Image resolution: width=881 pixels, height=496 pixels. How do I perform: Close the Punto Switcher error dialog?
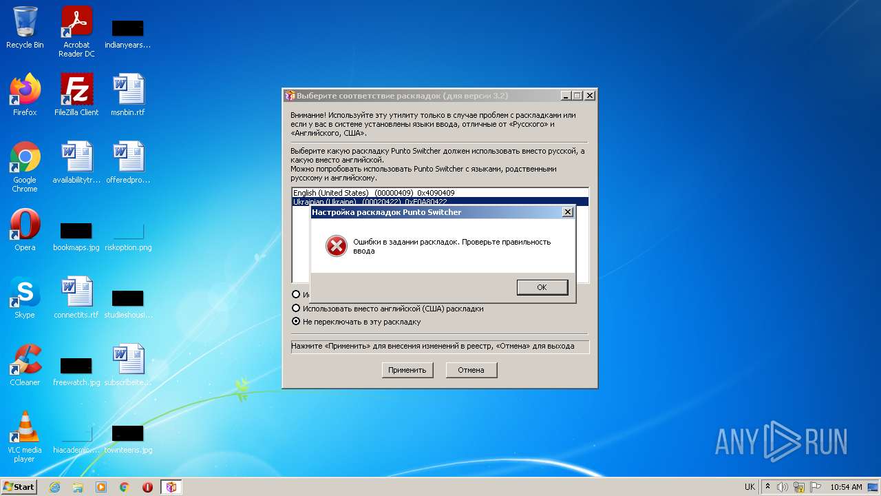click(x=567, y=212)
